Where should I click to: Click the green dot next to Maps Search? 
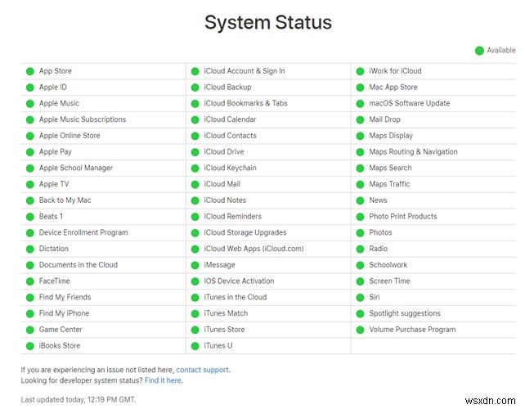click(x=361, y=169)
